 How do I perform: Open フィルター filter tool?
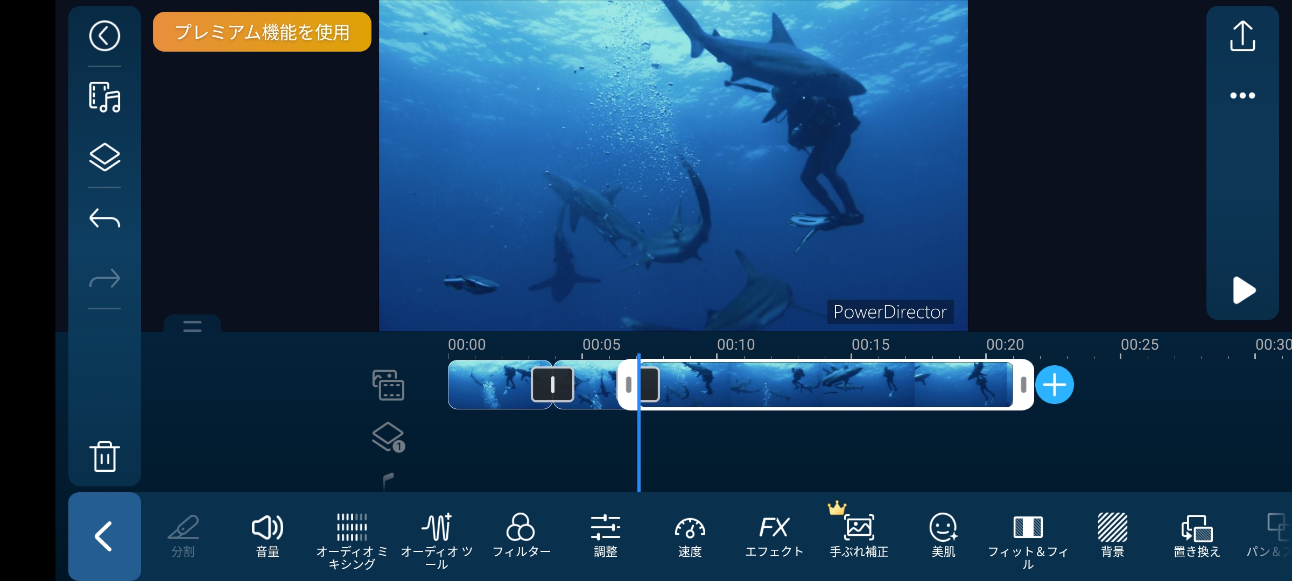tap(521, 535)
